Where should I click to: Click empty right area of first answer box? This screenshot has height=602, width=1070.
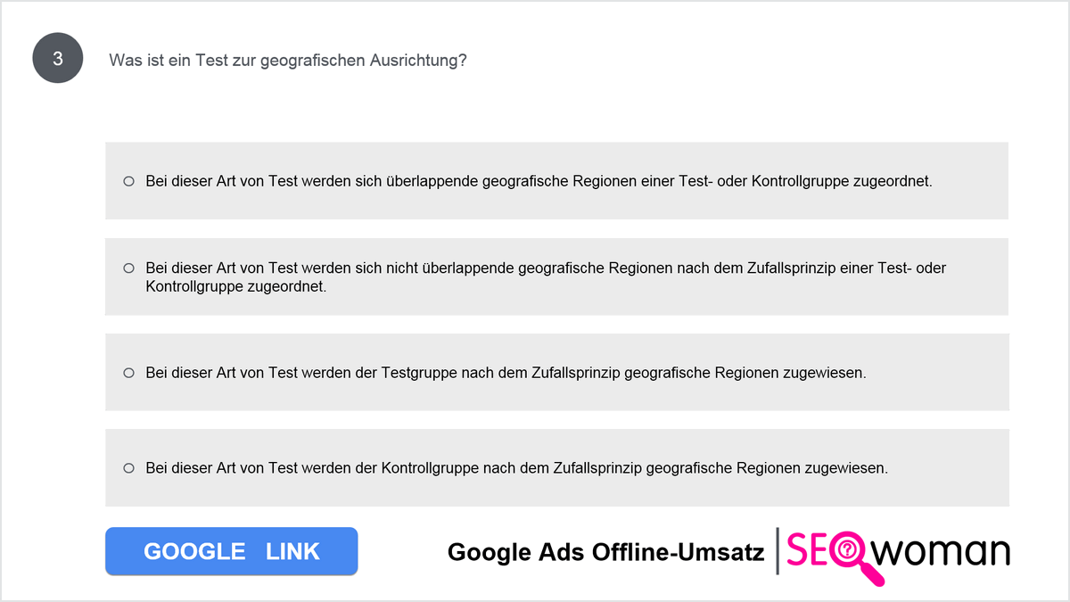click(970, 181)
